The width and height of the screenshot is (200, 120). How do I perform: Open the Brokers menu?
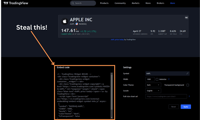point(160,3)
